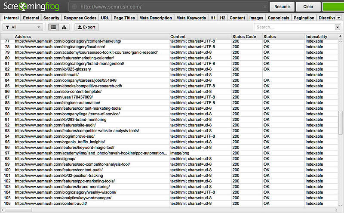Select the Meta Description tab

pyautogui.click(x=156, y=18)
